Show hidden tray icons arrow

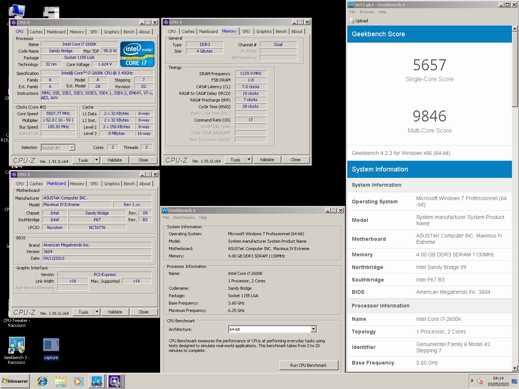pos(472,380)
